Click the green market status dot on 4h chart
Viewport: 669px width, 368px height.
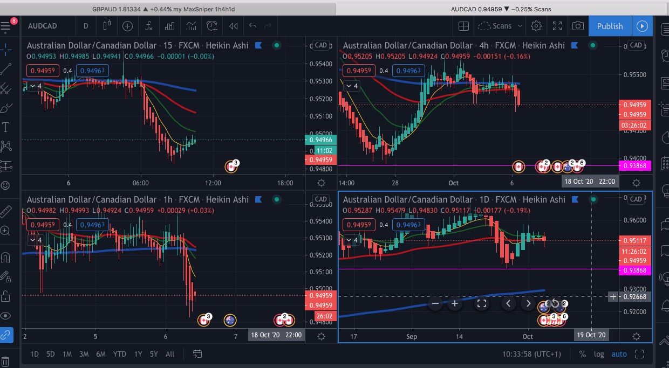coord(592,45)
